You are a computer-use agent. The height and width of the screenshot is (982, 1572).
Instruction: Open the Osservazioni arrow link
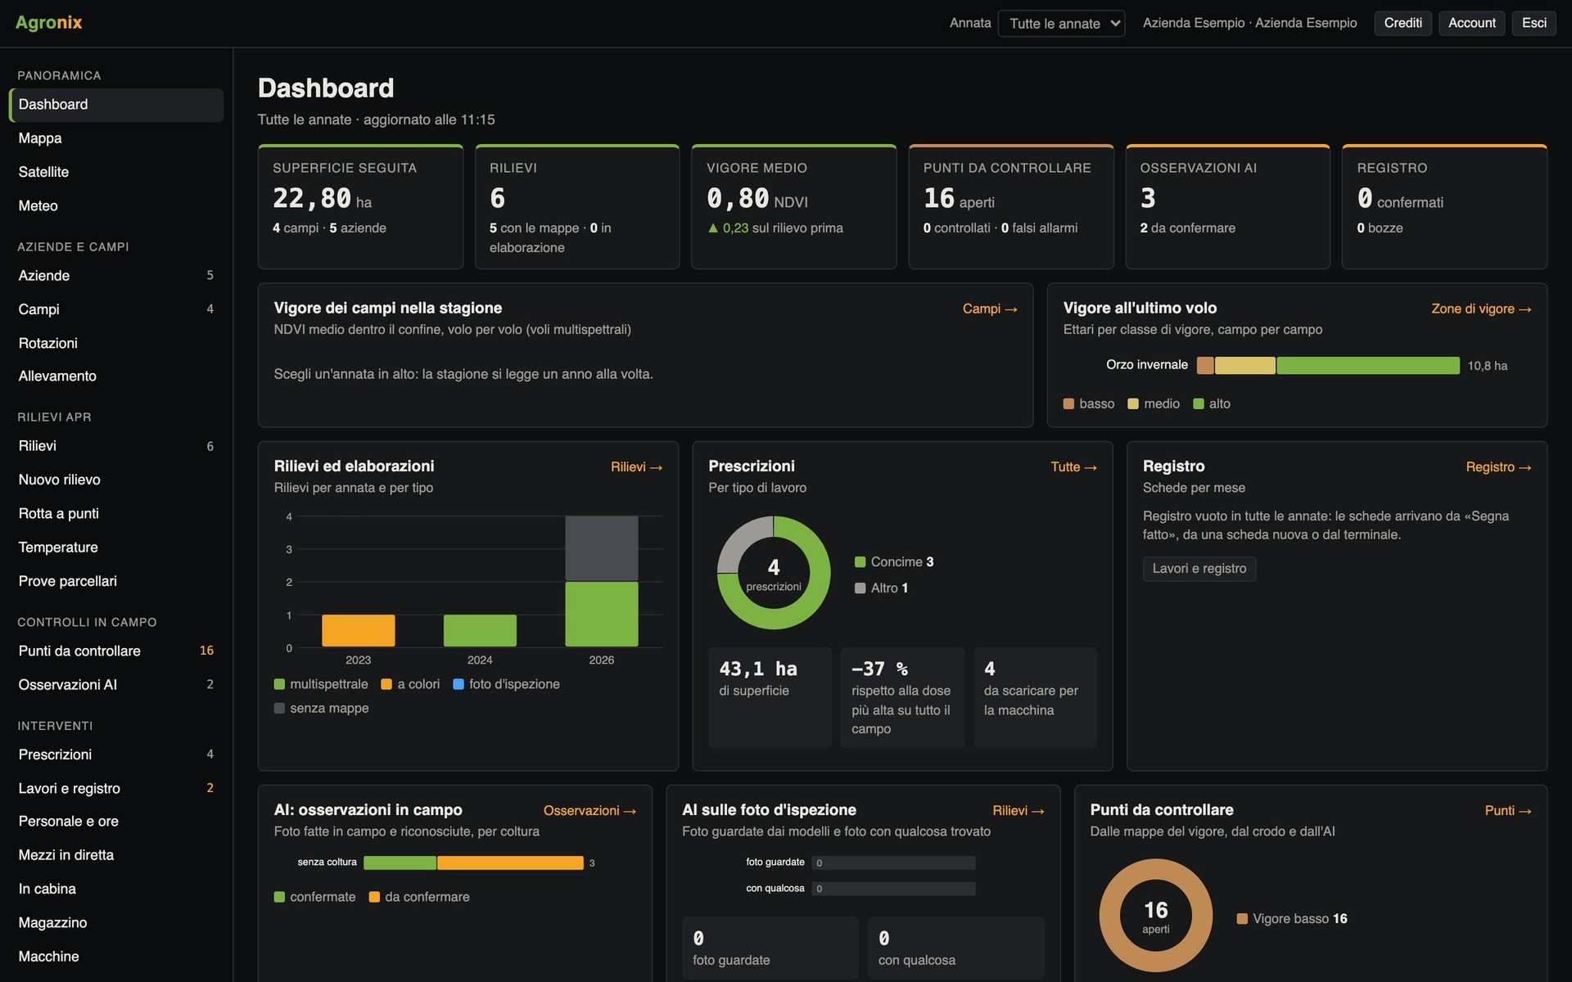[589, 810]
